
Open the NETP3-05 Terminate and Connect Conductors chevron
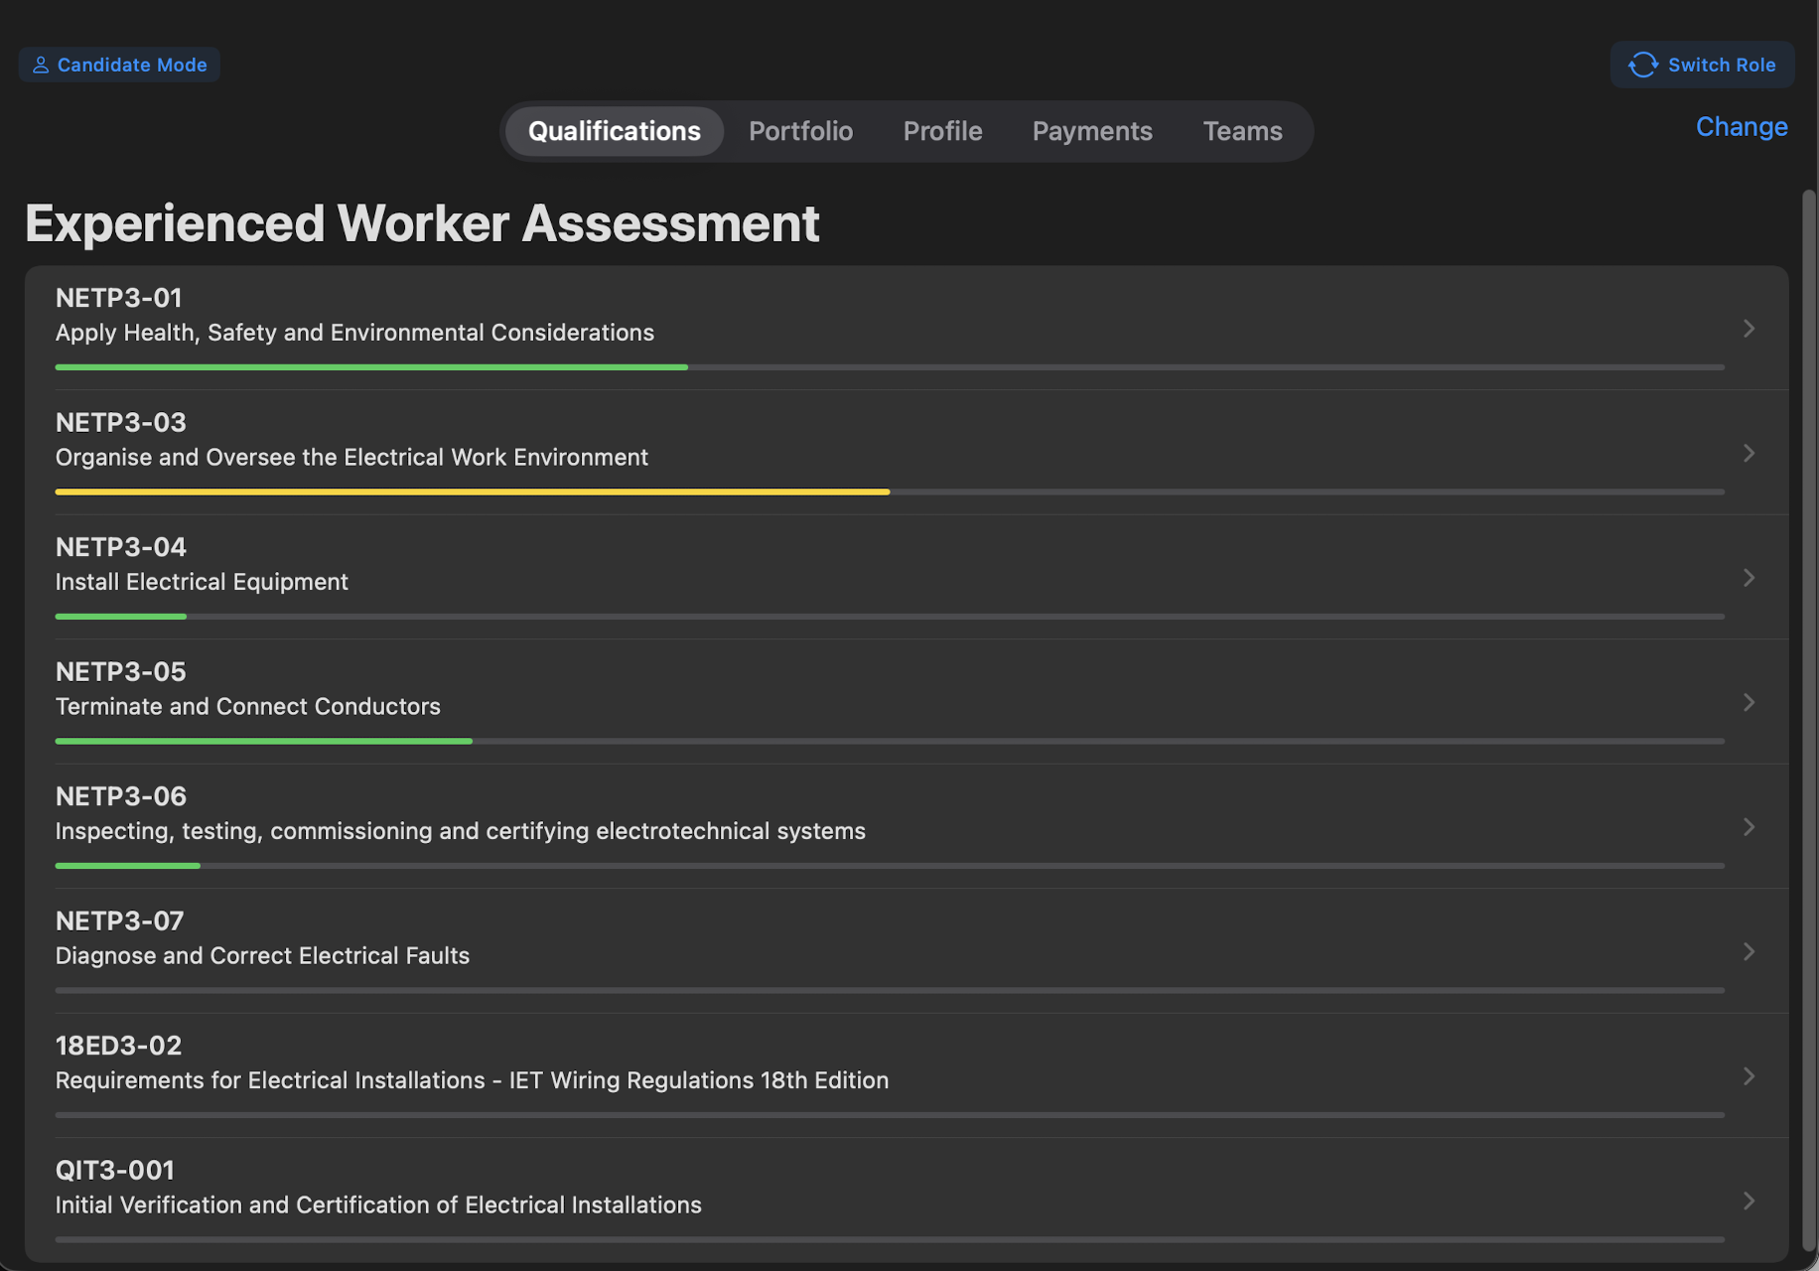pos(1749,702)
